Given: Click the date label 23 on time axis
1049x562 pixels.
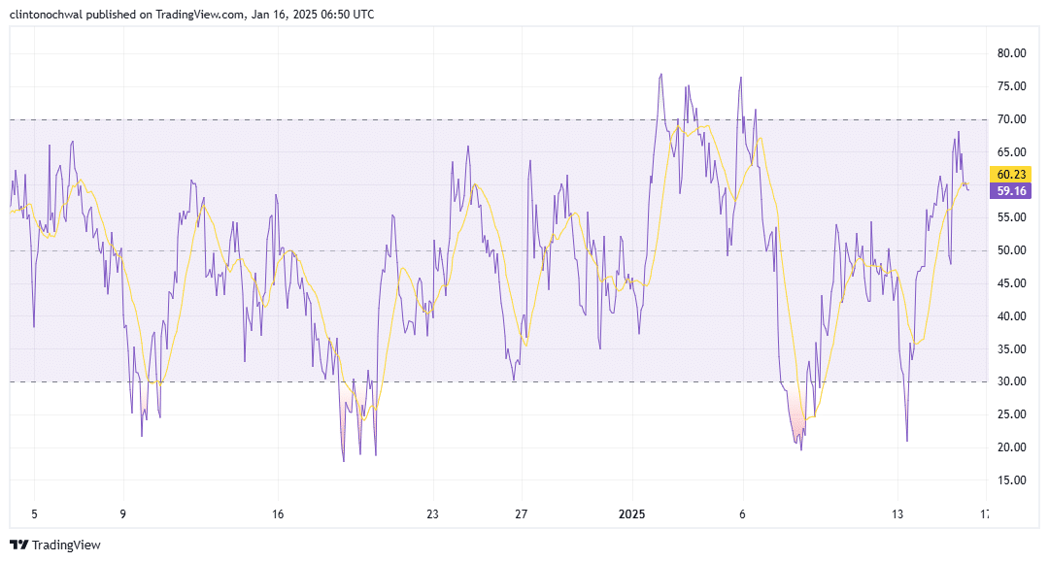Looking at the screenshot, I should coord(433,513).
